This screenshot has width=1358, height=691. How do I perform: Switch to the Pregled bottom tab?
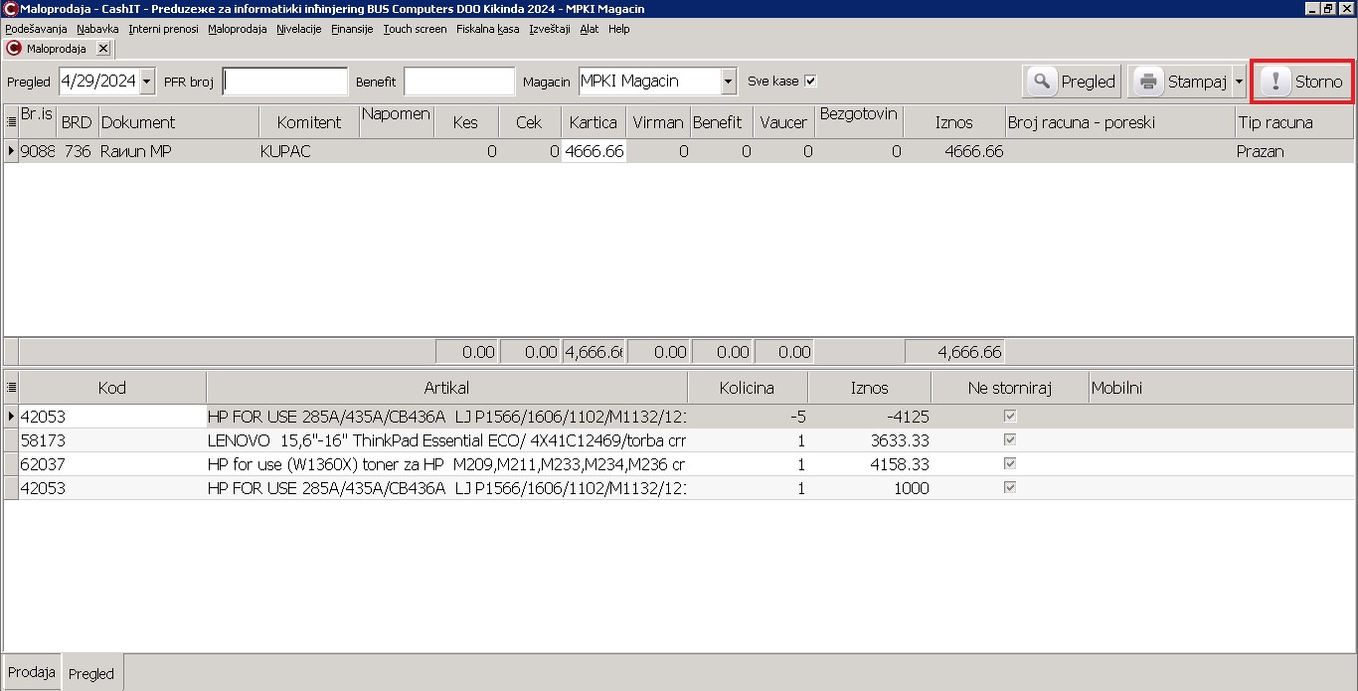point(91,673)
